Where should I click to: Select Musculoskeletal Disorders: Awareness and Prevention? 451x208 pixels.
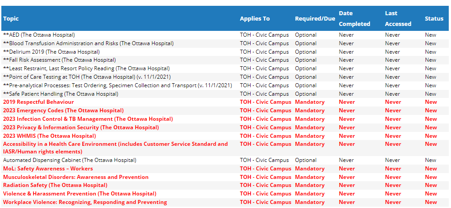76,177
